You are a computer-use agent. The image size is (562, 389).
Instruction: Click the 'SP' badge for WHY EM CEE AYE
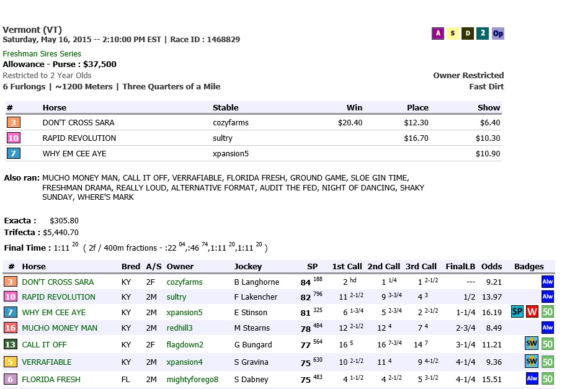coord(517,312)
